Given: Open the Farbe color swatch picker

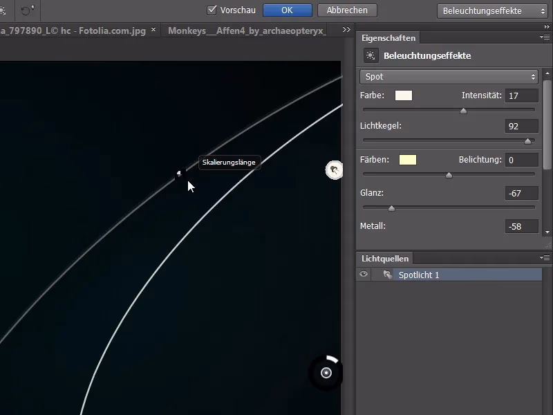Looking at the screenshot, I should pos(403,95).
